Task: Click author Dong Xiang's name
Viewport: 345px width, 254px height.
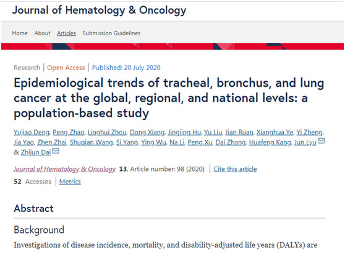Action: coord(147,133)
